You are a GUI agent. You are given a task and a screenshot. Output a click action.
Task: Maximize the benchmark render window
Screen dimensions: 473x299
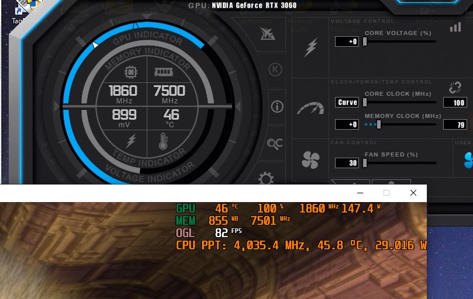click(x=386, y=193)
